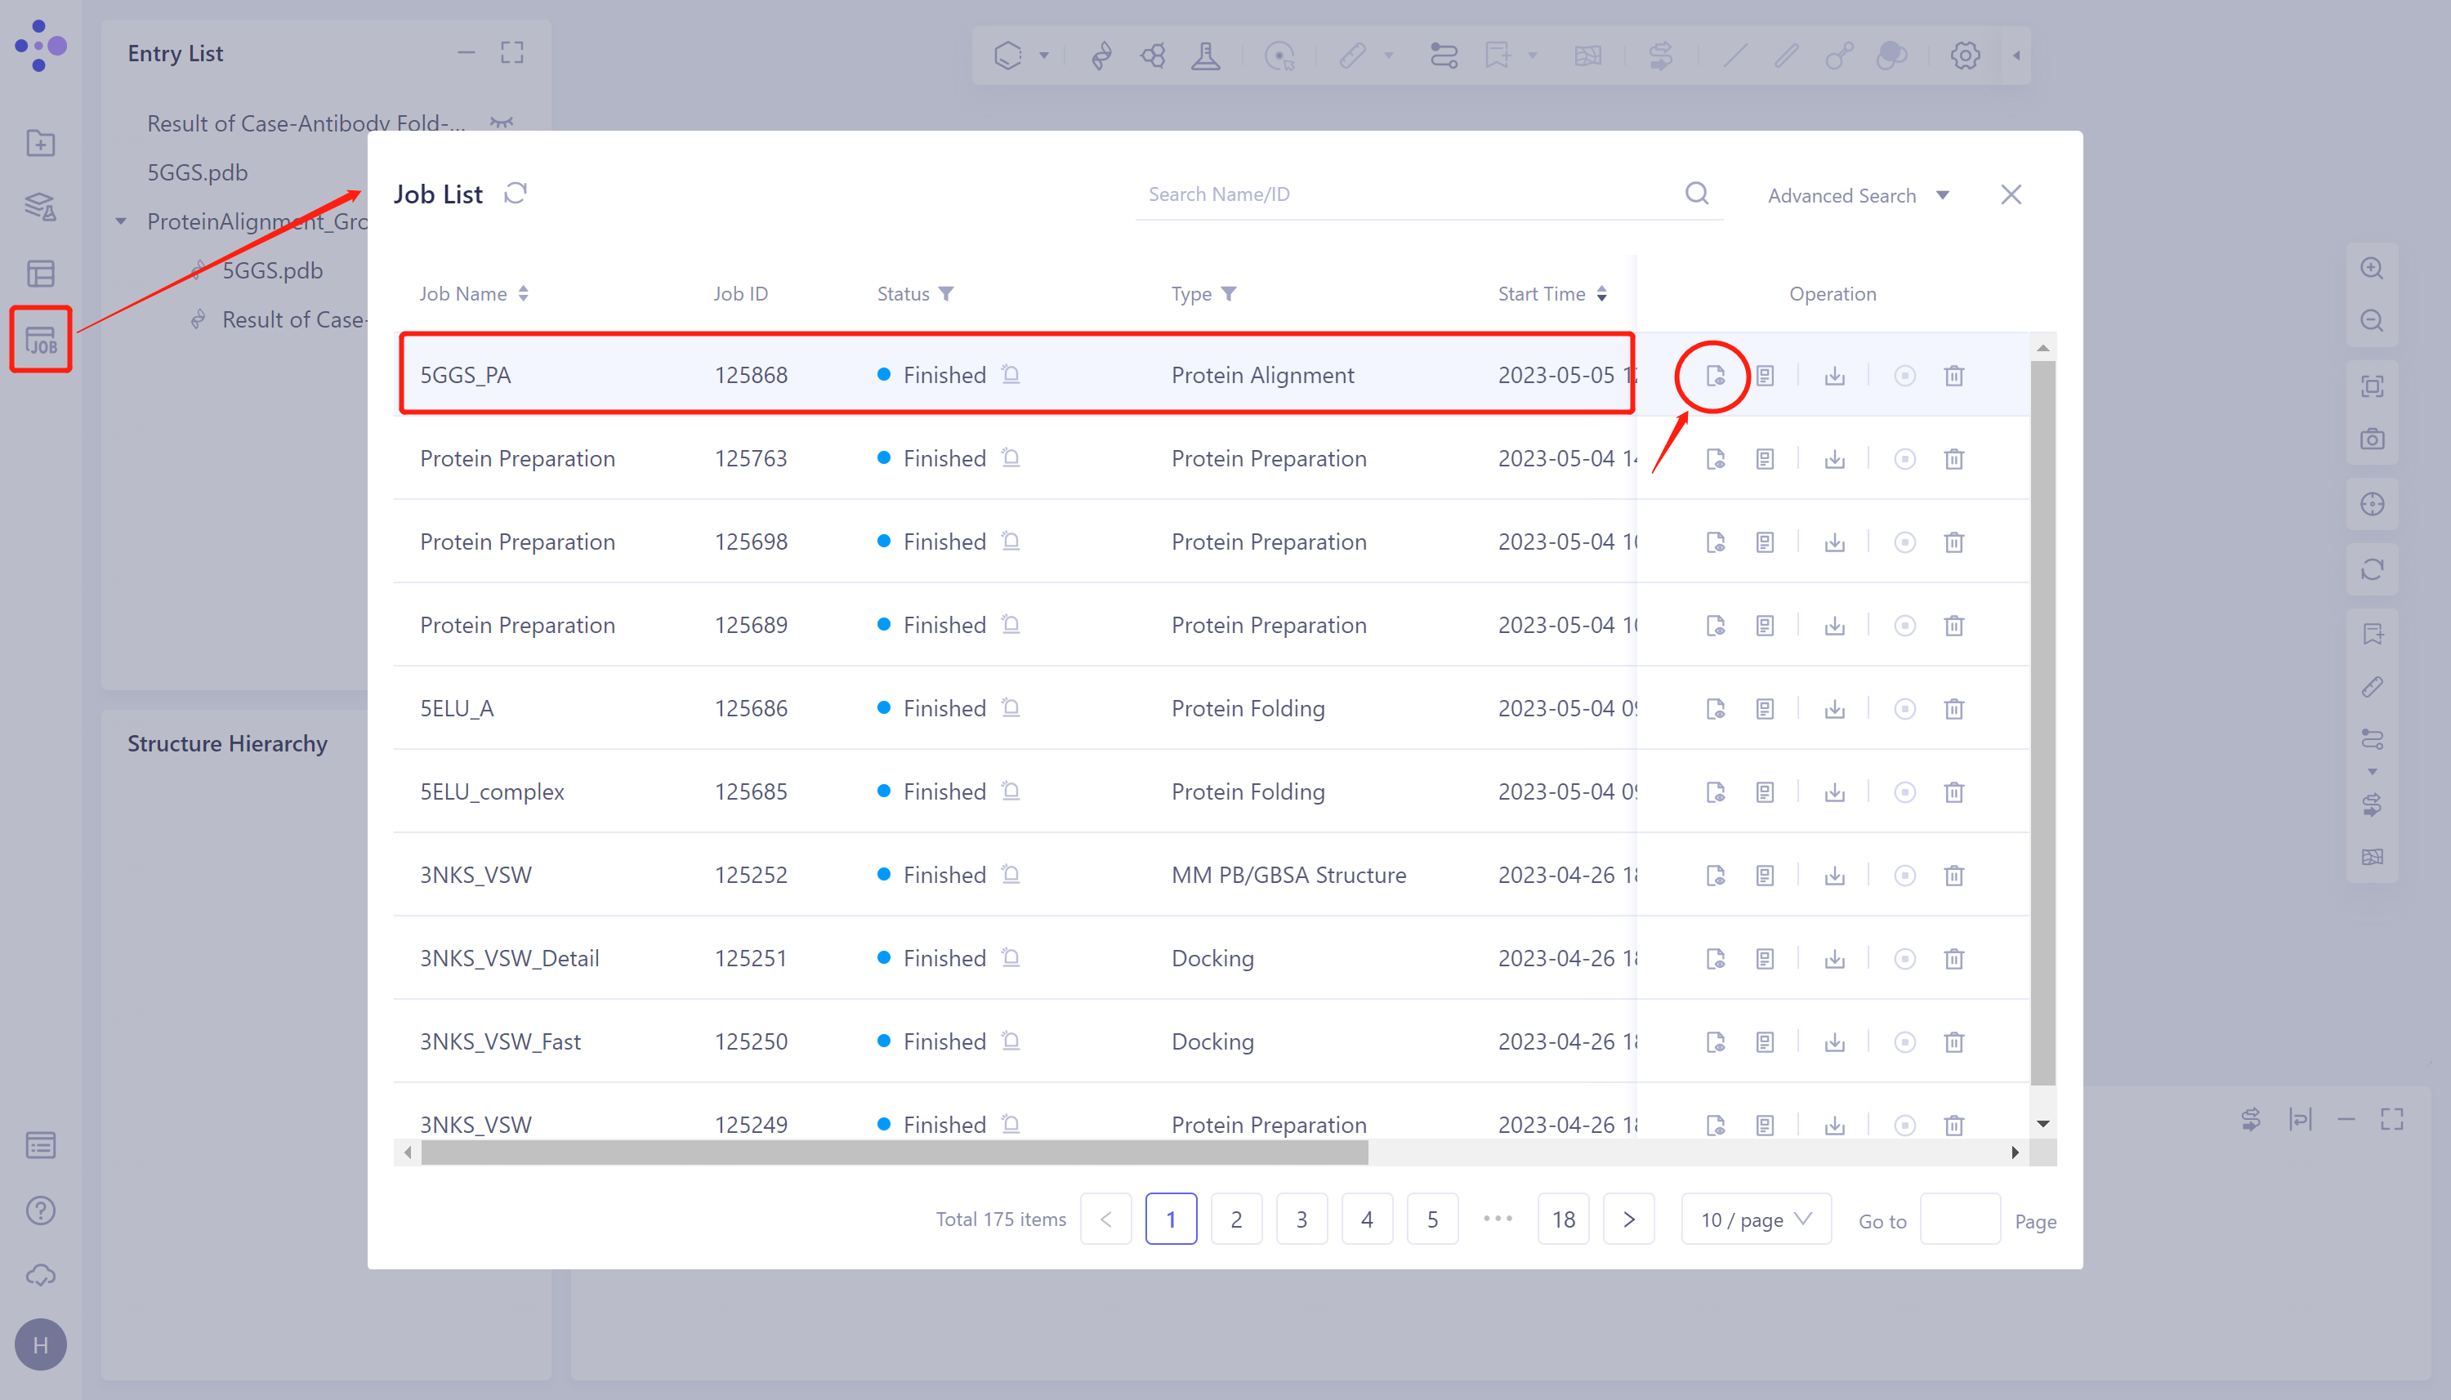The image size is (2451, 1400).
Task: Sort jobs by Start Time column
Action: point(1602,294)
